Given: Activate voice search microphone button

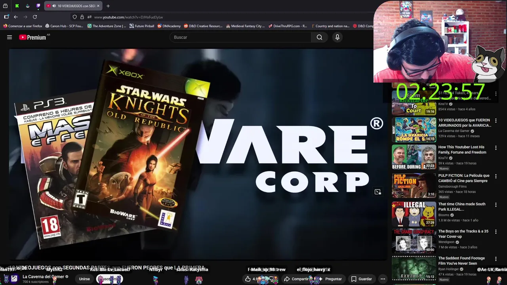Looking at the screenshot, I should 337,37.
